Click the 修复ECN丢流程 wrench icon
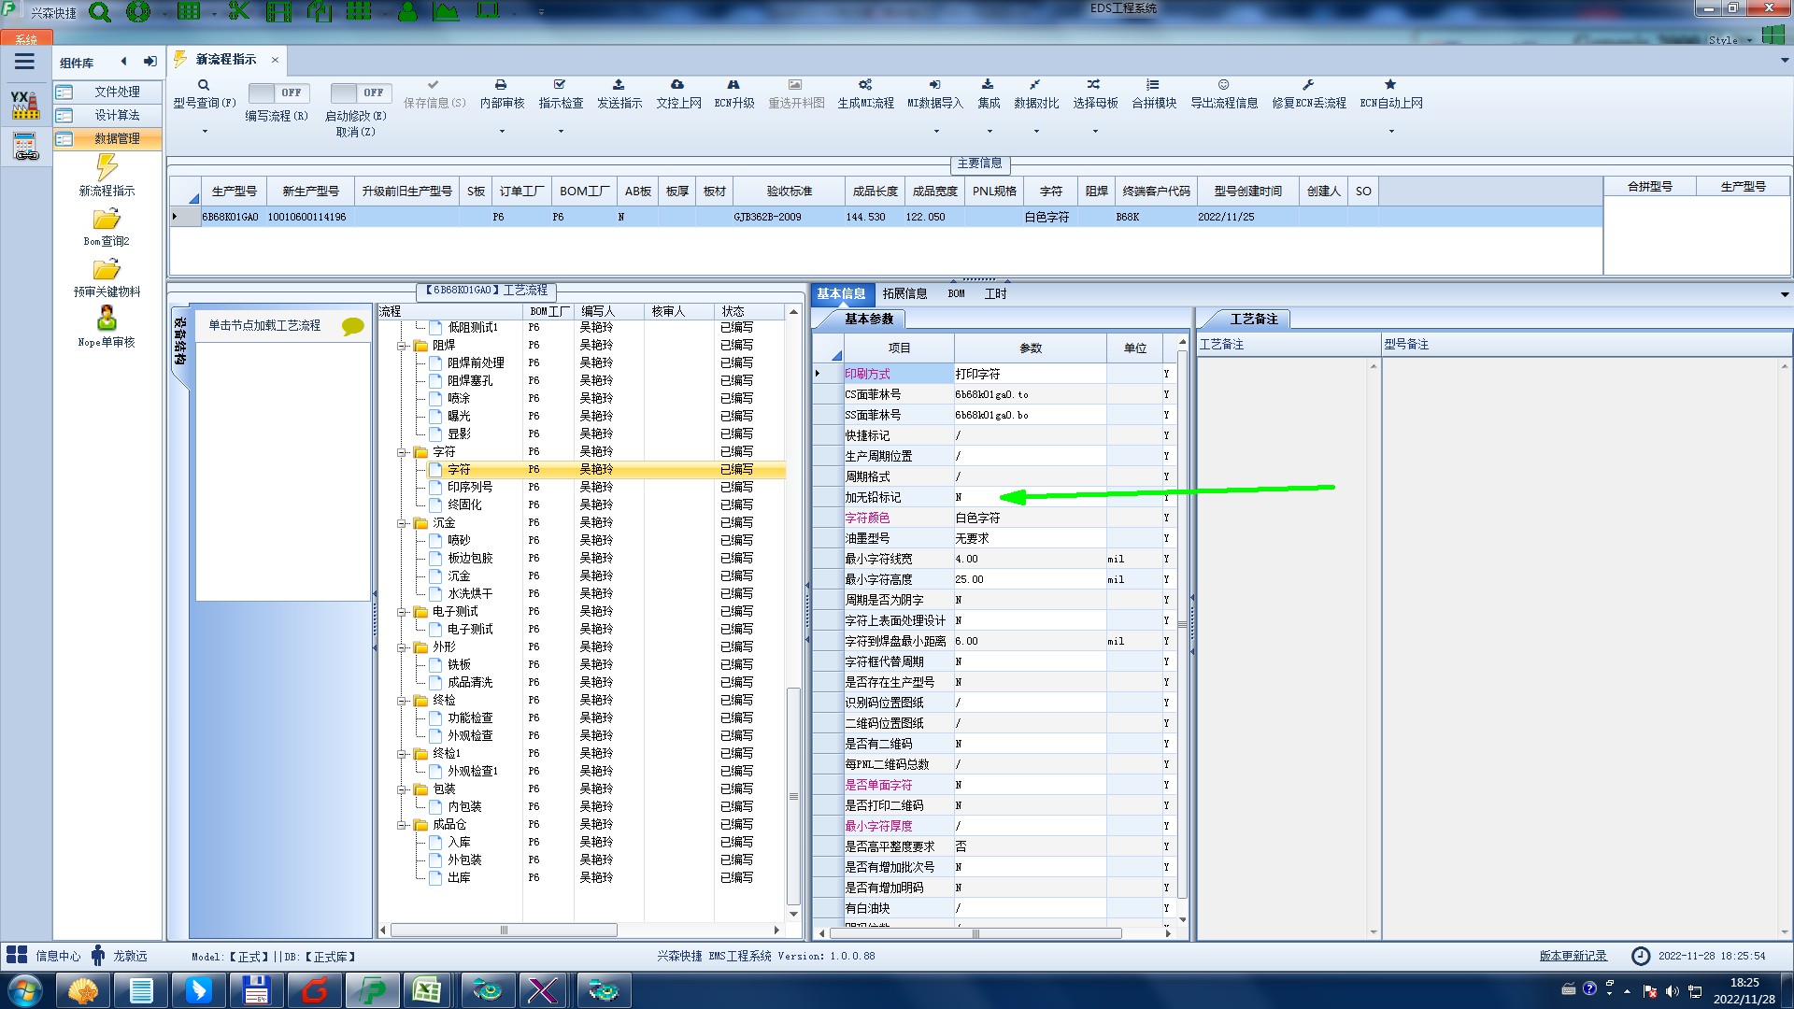Viewport: 1794px width, 1009px height. (1308, 85)
